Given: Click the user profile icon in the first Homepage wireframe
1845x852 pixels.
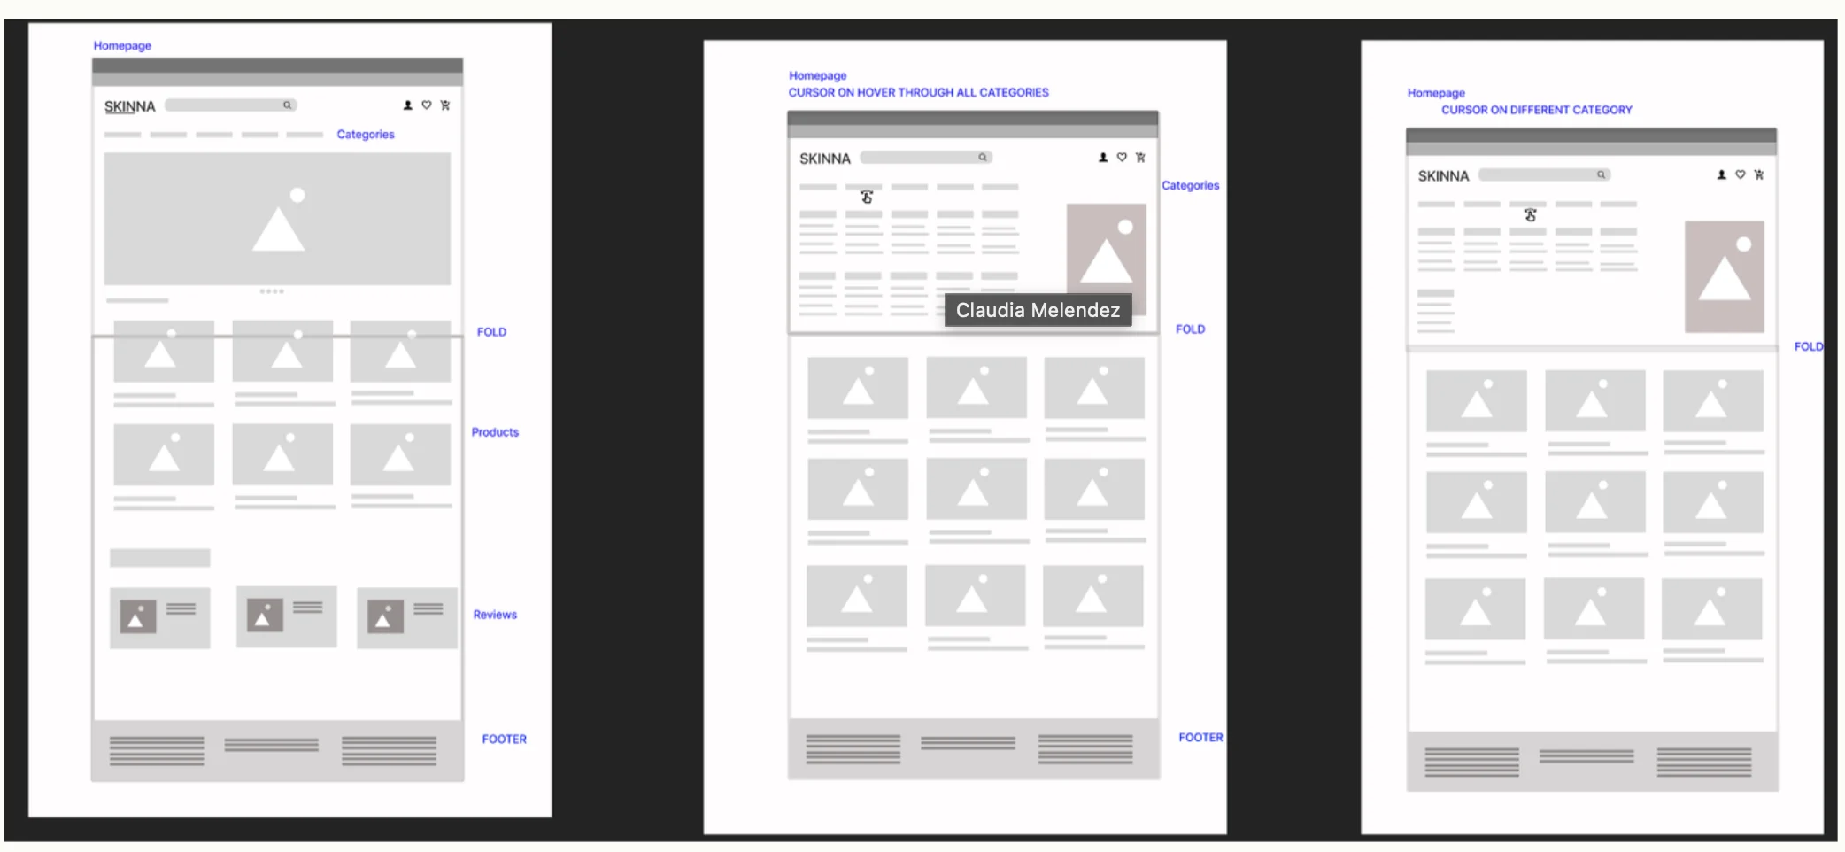Looking at the screenshot, I should tap(408, 105).
